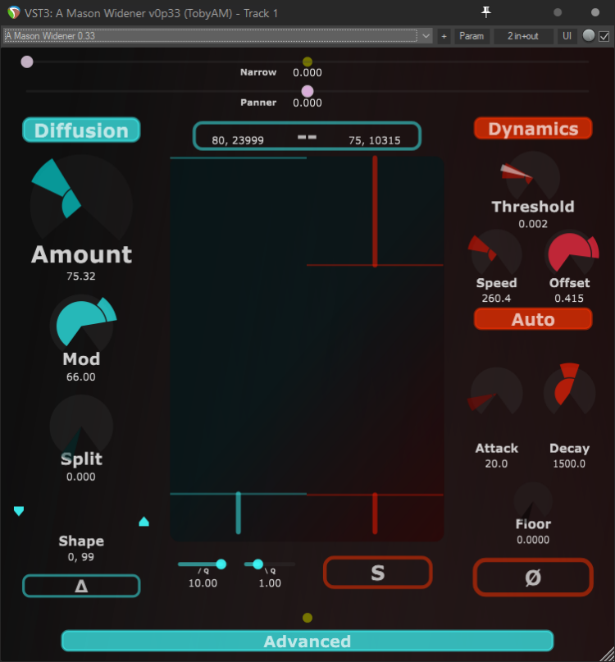Click the Speed knob
The width and height of the screenshot is (615, 662).
point(496,253)
